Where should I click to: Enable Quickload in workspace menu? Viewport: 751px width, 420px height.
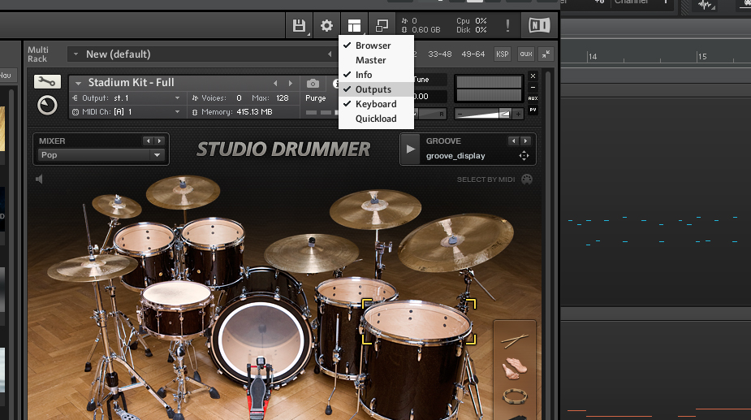[x=376, y=119]
